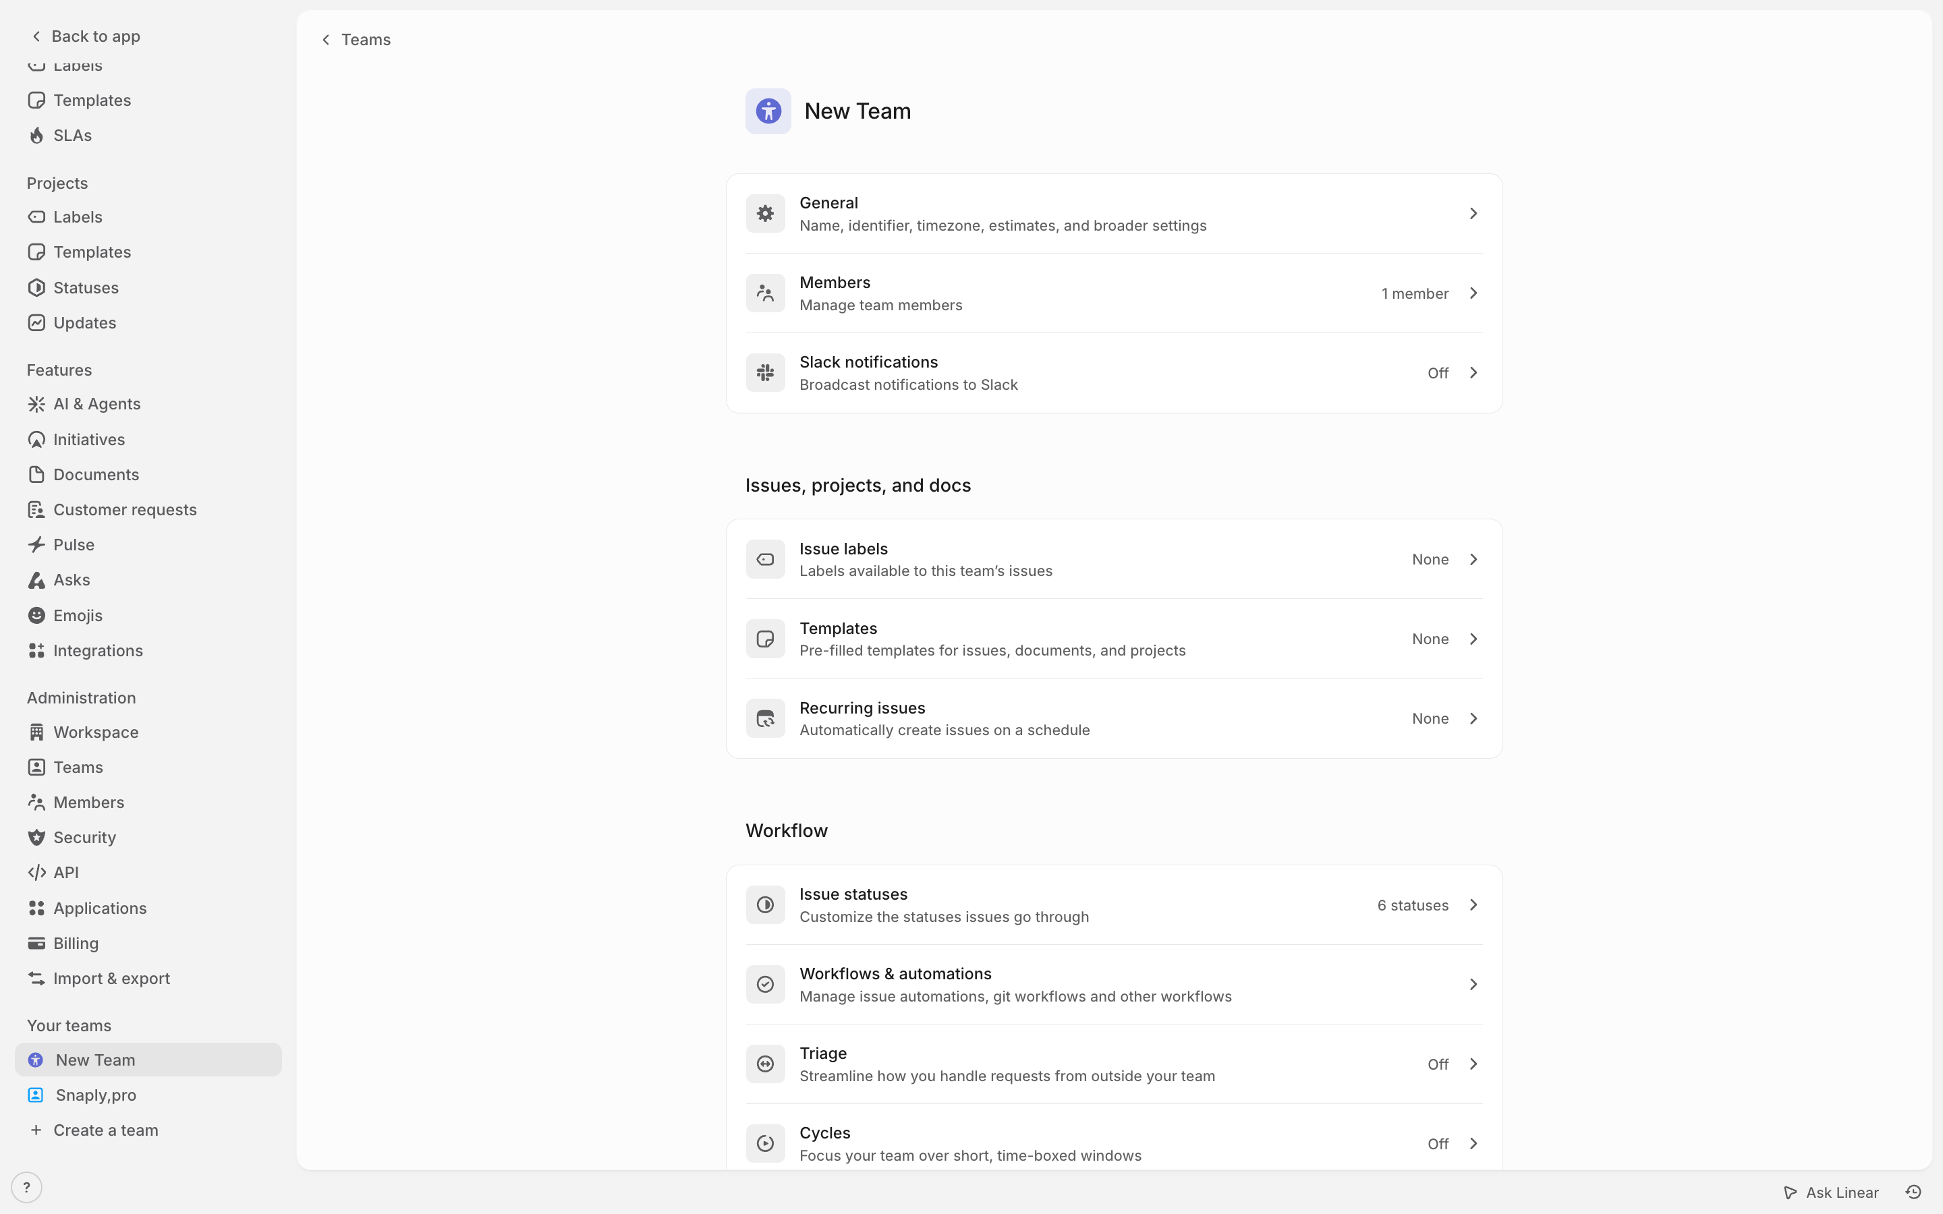Click the Snaply,pro team avatar icon
This screenshot has height=1214, width=1943.
tap(35, 1095)
